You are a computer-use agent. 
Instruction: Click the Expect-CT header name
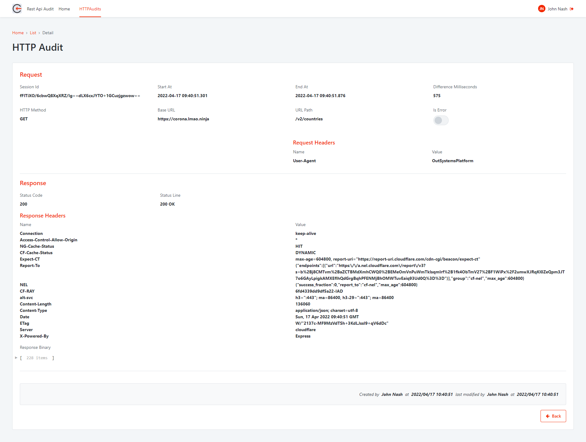[30, 259]
